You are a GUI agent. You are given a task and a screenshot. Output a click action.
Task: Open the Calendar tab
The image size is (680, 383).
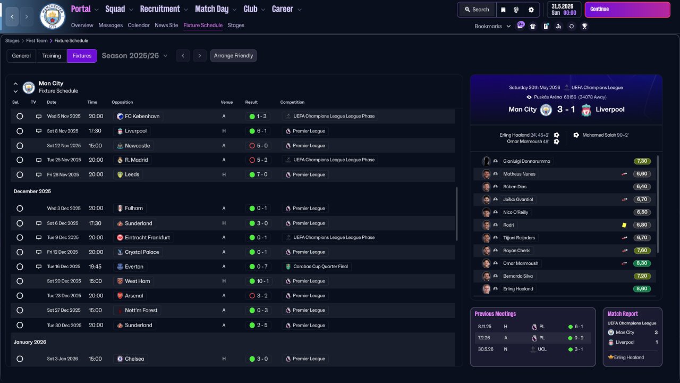(x=139, y=25)
